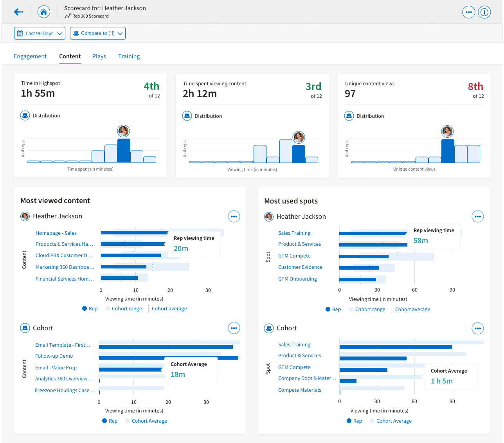Click Cohort group icon under Most viewed content
Screen dimensions: 504x443
tap(25, 328)
